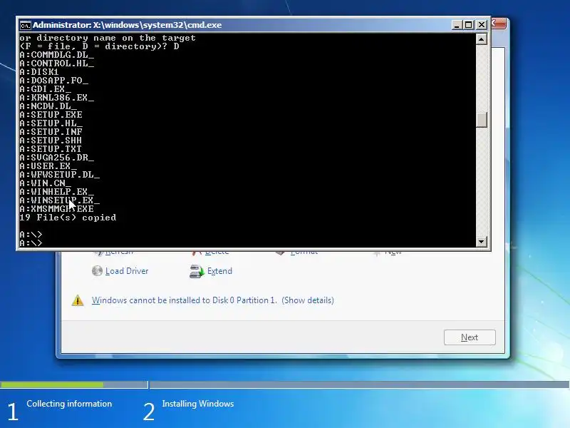Click '19 File(s) copied' text
The image size is (570, 428).
[68, 218]
